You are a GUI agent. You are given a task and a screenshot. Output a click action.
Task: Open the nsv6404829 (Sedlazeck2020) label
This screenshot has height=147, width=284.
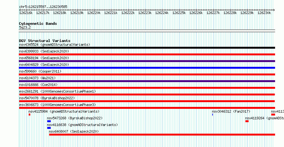[44, 65]
